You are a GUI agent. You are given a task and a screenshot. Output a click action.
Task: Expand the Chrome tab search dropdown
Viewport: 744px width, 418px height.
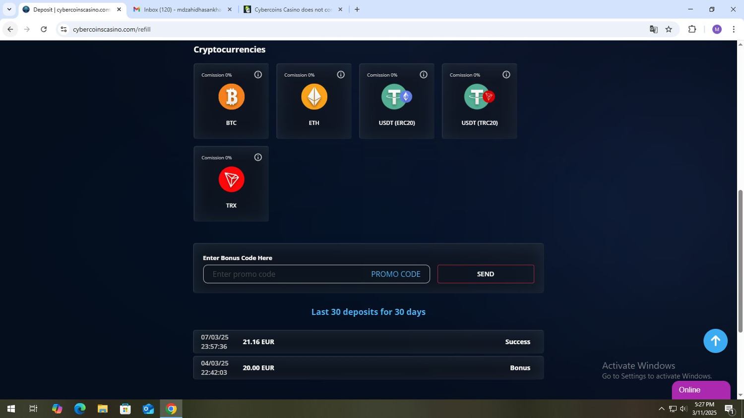tap(9, 9)
